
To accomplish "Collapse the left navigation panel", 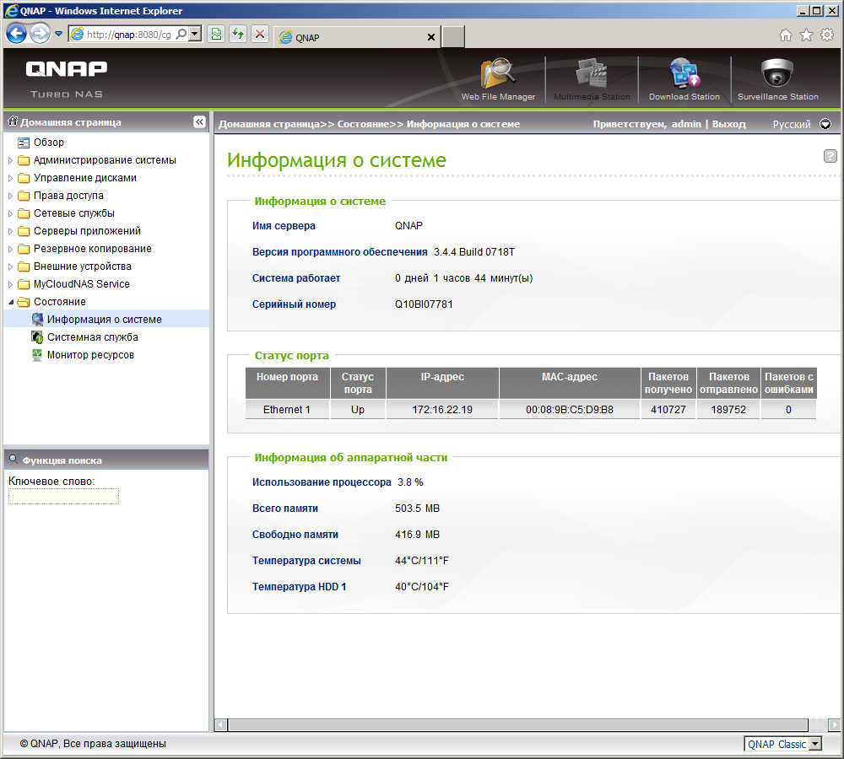I will [x=199, y=122].
